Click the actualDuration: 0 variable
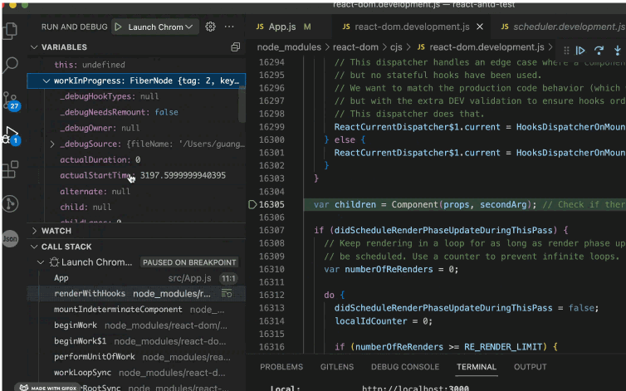The height and width of the screenshot is (391, 626). click(x=136, y=159)
